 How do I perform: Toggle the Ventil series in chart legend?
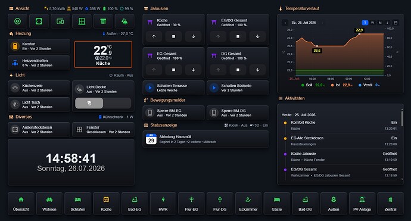(369, 85)
